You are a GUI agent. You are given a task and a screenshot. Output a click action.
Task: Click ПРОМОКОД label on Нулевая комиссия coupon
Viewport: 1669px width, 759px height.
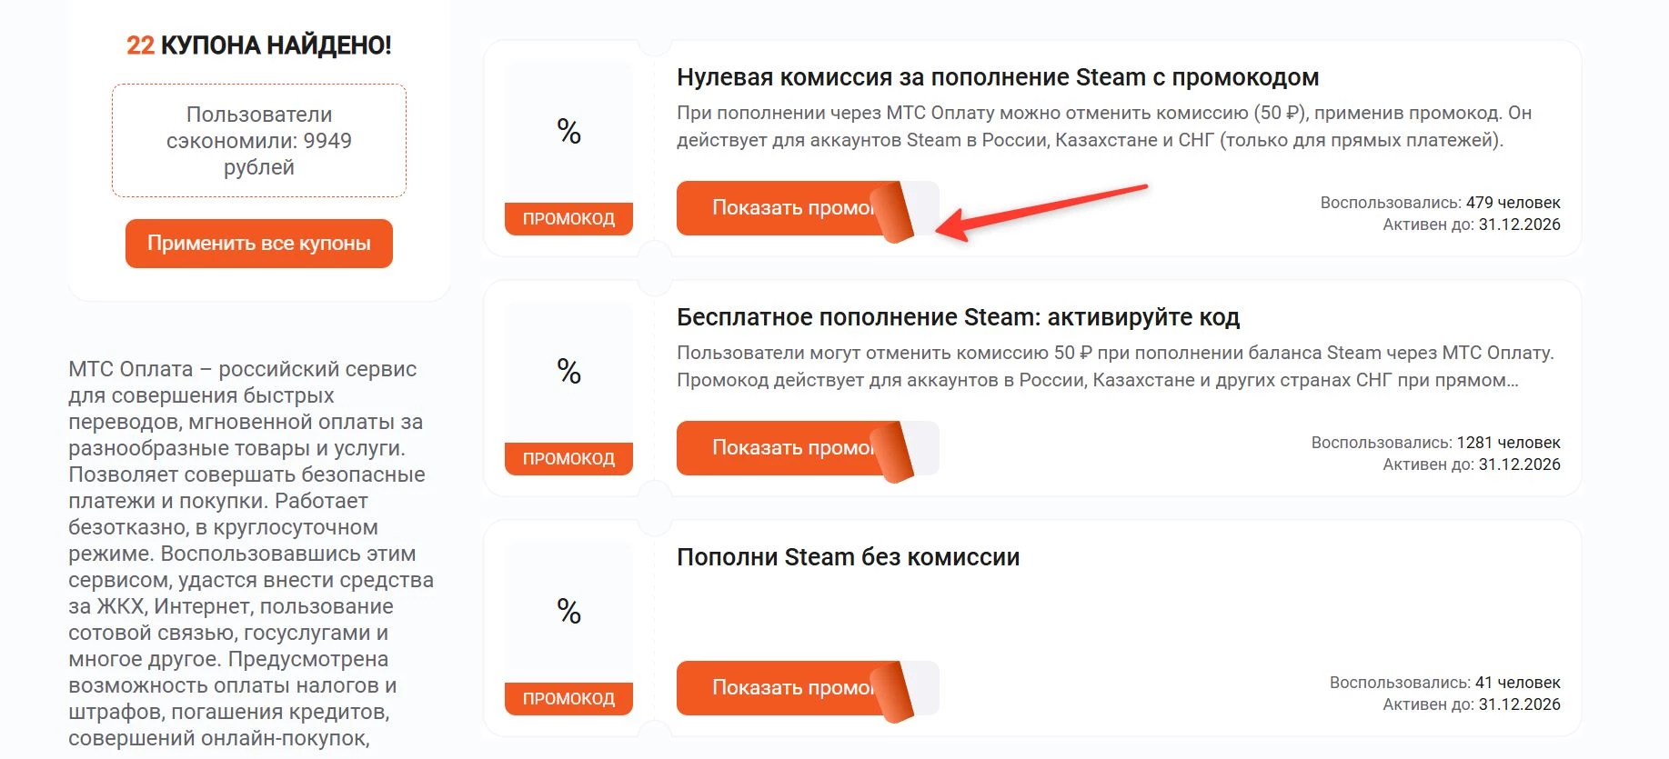(x=568, y=219)
